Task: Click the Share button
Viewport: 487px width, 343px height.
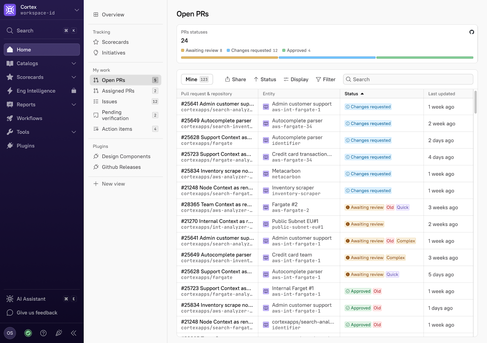Action: pos(235,79)
